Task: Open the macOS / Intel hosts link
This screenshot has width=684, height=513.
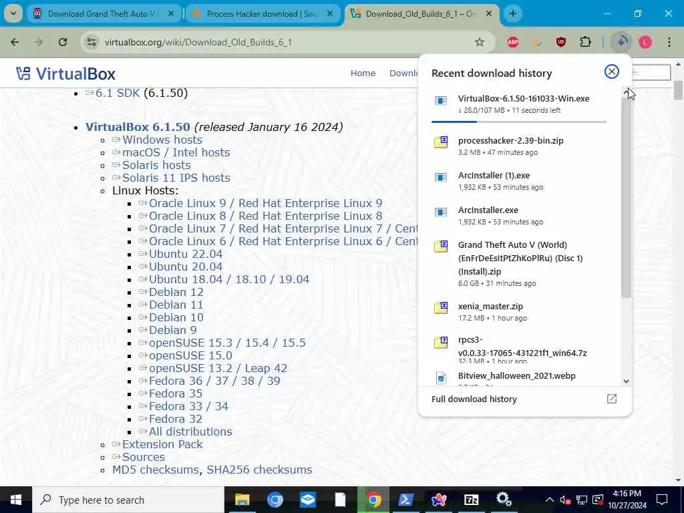Action: point(176,152)
